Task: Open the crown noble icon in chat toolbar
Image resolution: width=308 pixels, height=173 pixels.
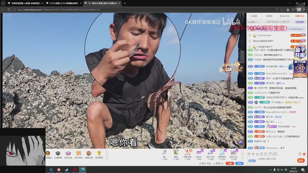Action: point(257,154)
